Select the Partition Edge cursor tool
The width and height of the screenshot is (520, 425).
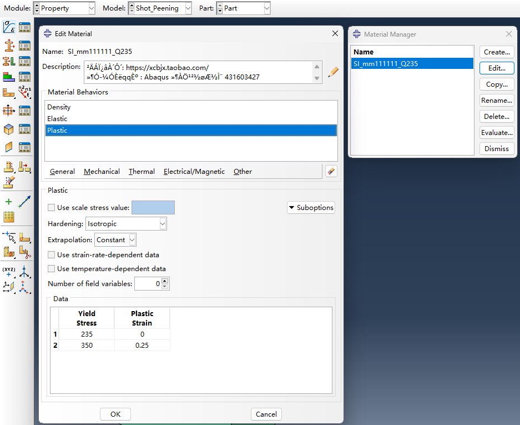[9, 237]
